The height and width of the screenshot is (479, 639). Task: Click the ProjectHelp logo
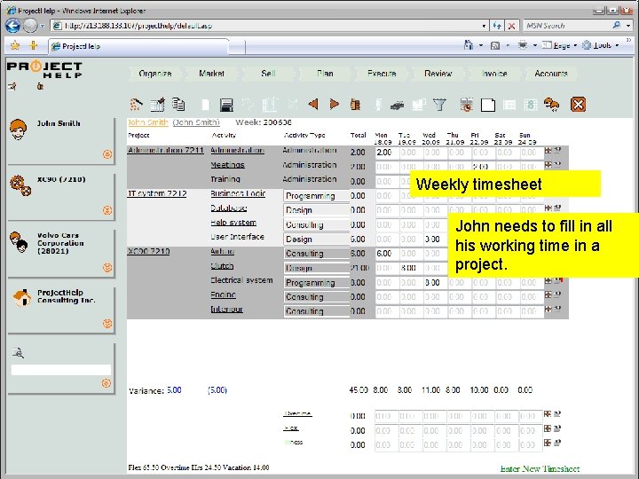45,69
